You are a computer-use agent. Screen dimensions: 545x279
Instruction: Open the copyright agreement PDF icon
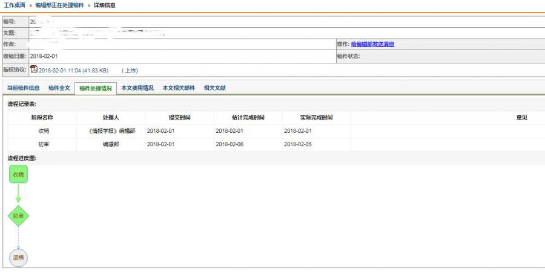34,69
